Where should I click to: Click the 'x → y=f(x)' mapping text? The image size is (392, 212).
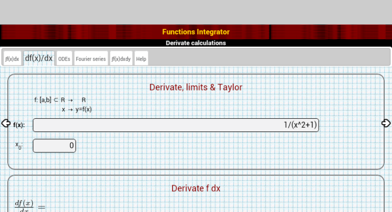77,109
